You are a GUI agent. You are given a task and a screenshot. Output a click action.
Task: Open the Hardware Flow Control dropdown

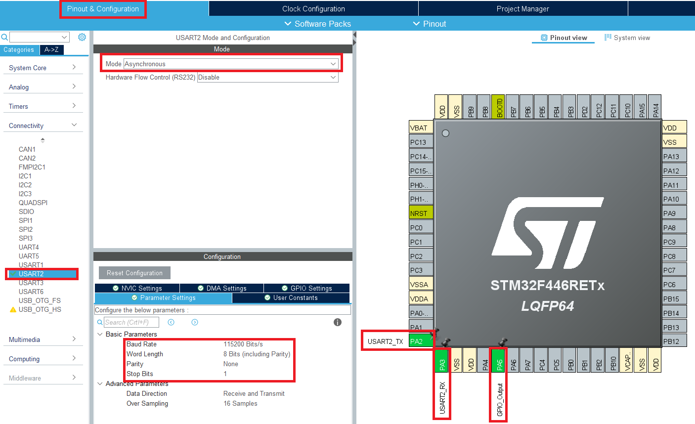pyautogui.click(x=267, y=77)
